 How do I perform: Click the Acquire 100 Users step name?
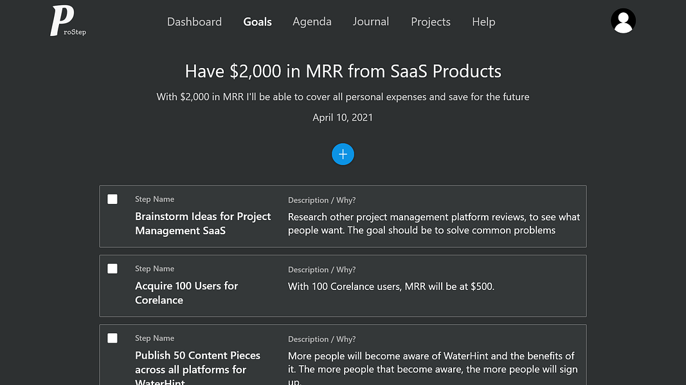186,293
